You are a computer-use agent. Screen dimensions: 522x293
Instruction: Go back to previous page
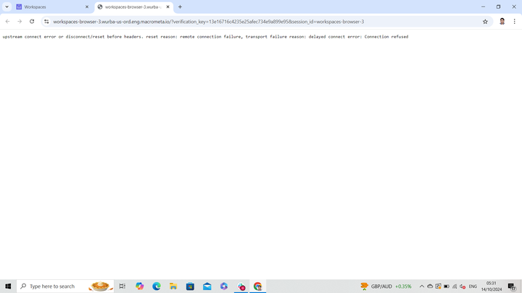(8, 22)
